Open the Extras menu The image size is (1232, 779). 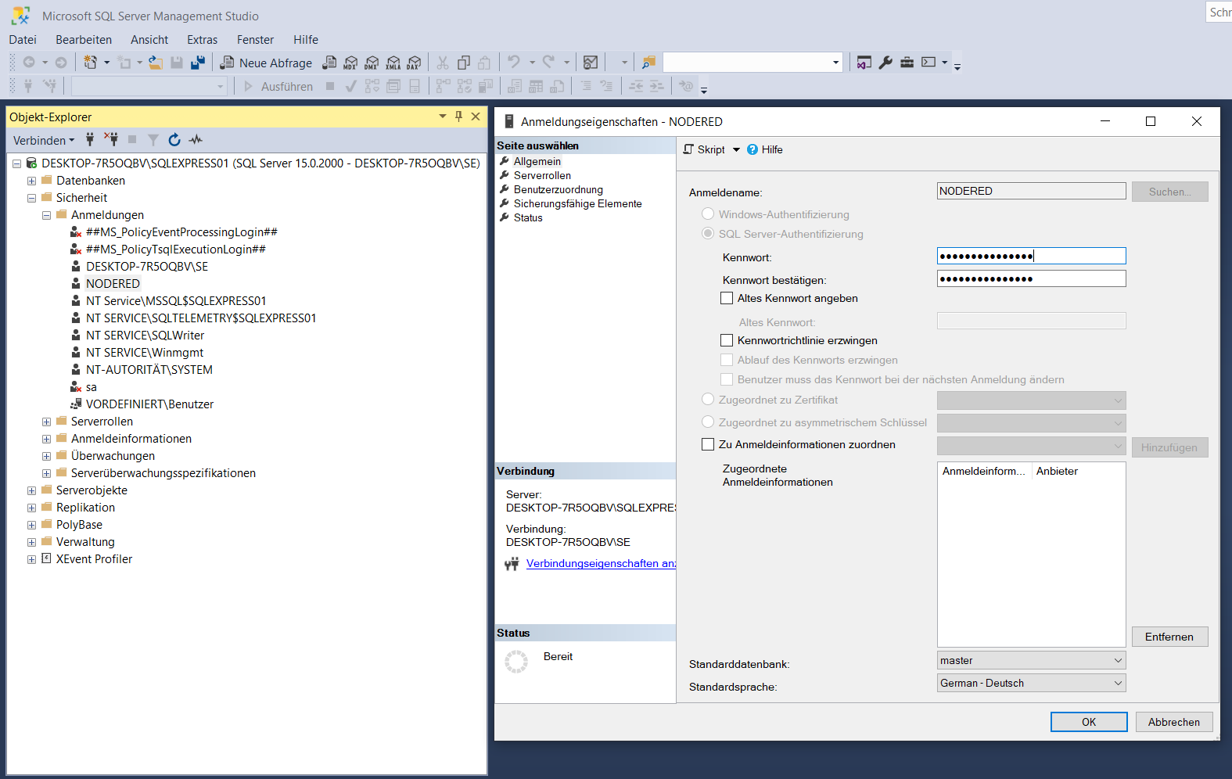coord(202,40)
